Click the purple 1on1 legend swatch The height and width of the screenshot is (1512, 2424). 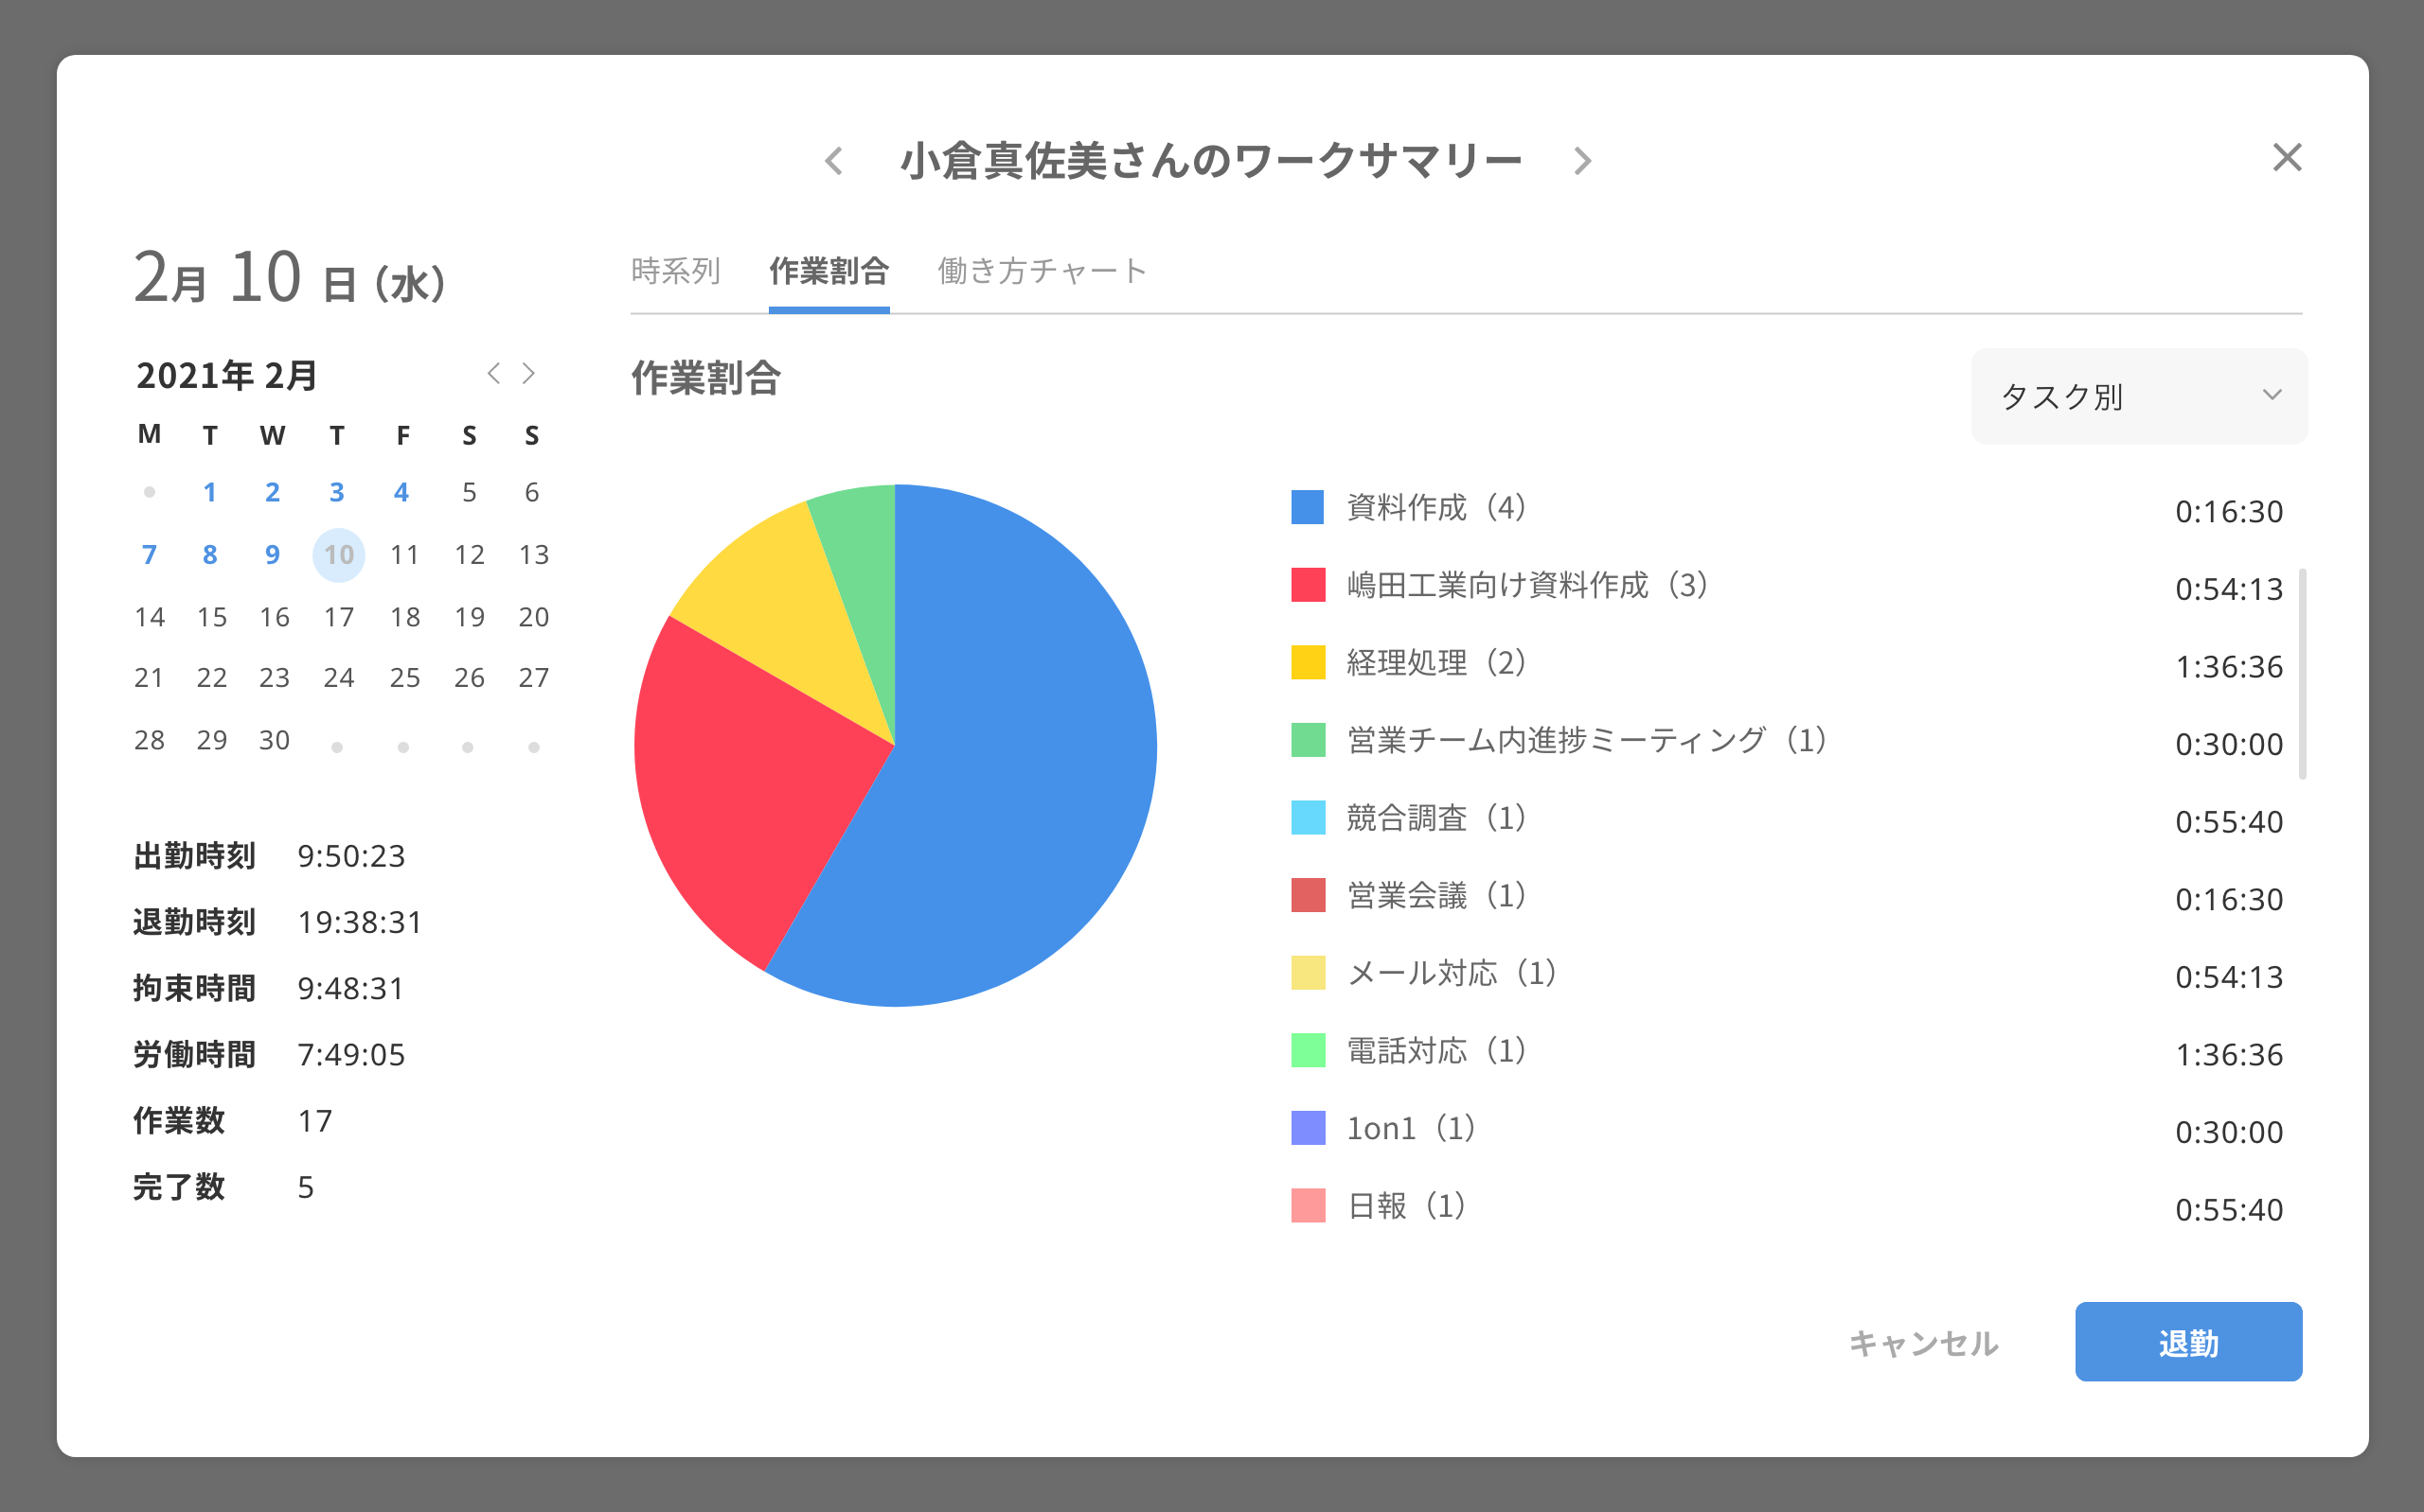[1308, 1128]
